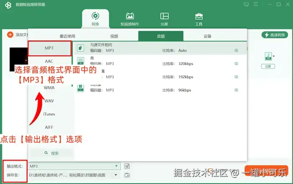Click the icon right of output format dropdown
The height and width of the screenshot is (184, 293).
pyautogui.click(x=127, y=166)
